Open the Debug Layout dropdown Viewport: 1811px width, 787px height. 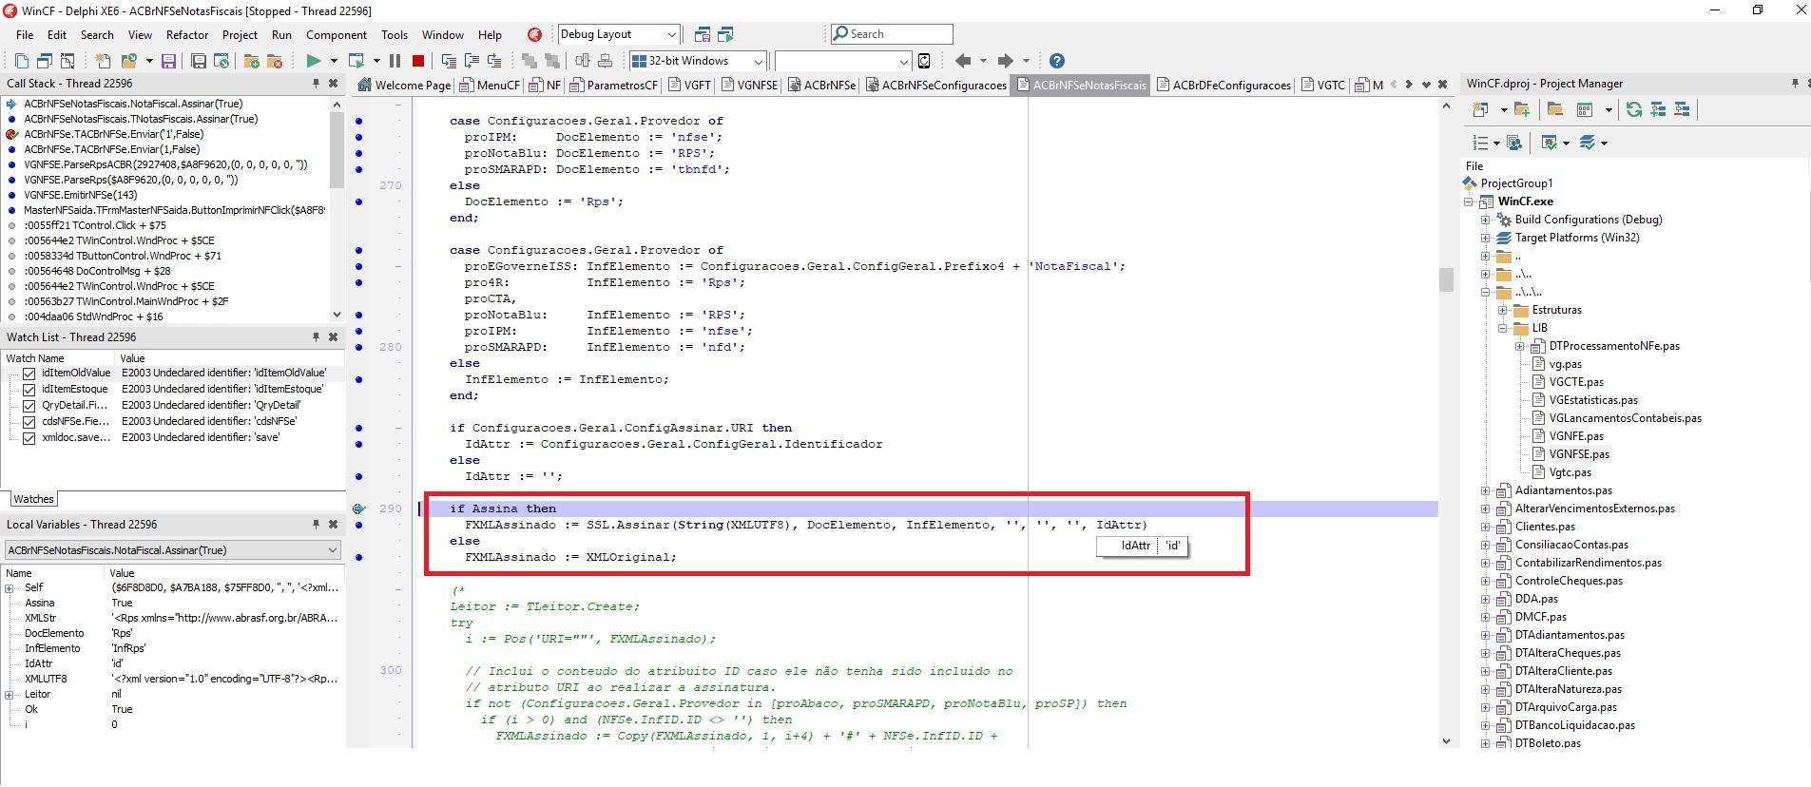(671, 34)
